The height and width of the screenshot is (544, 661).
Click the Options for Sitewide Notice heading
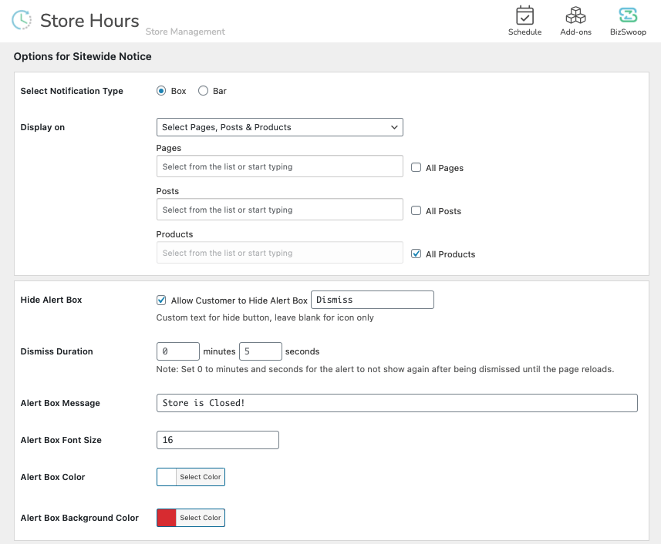pos(83,56)
